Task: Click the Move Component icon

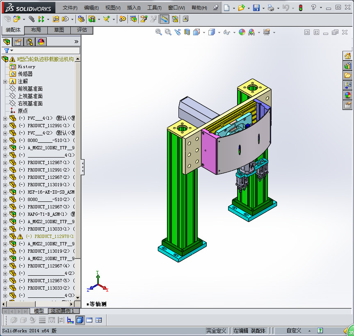Action: [x=66, y=19]
